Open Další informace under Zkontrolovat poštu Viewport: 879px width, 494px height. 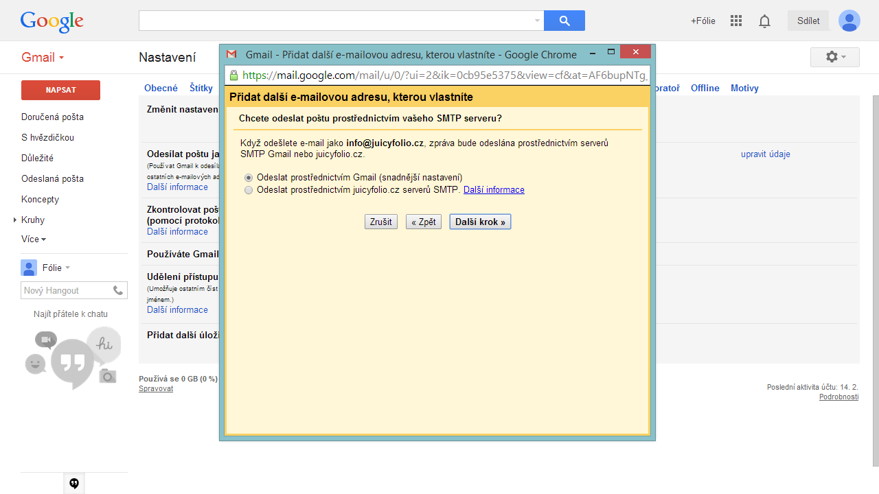pos(177,231)
